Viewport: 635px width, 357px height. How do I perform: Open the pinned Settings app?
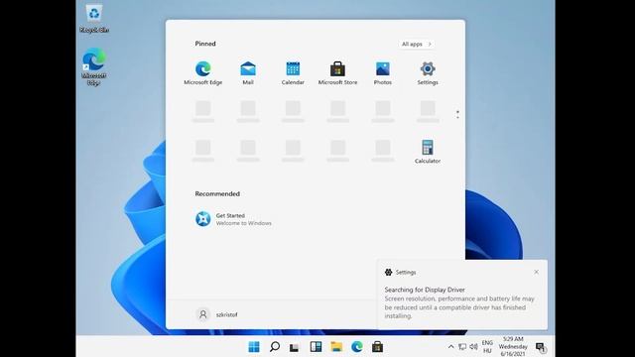click(428, 72)
